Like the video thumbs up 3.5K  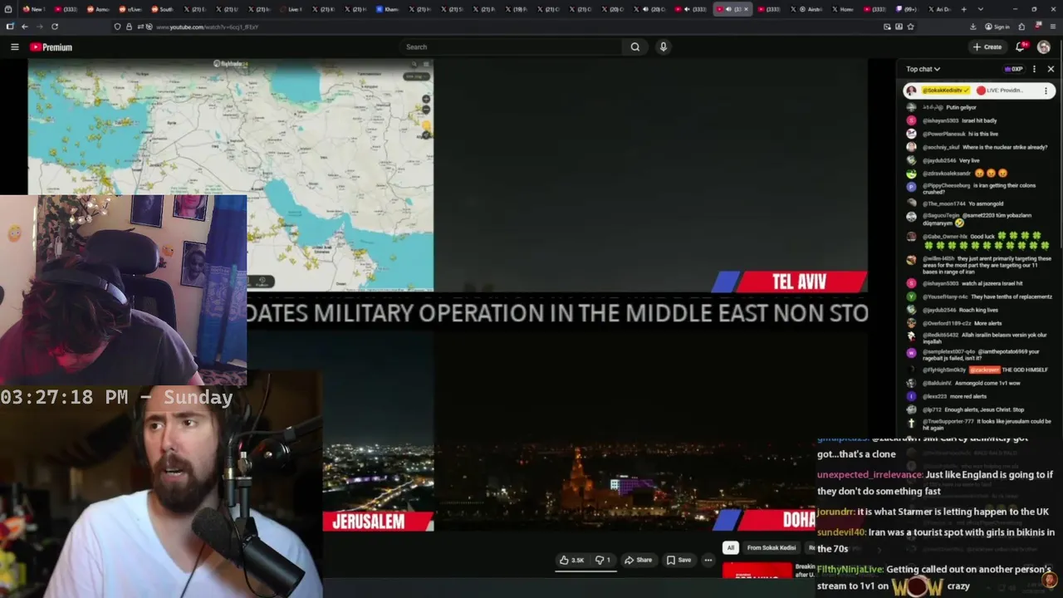pyautogui.click(x=571, y=560)
